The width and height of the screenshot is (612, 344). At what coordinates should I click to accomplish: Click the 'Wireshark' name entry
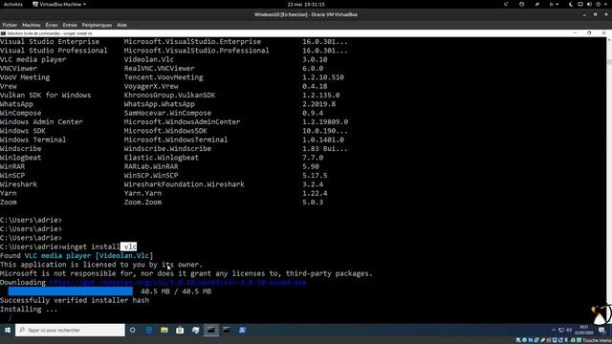19,184
